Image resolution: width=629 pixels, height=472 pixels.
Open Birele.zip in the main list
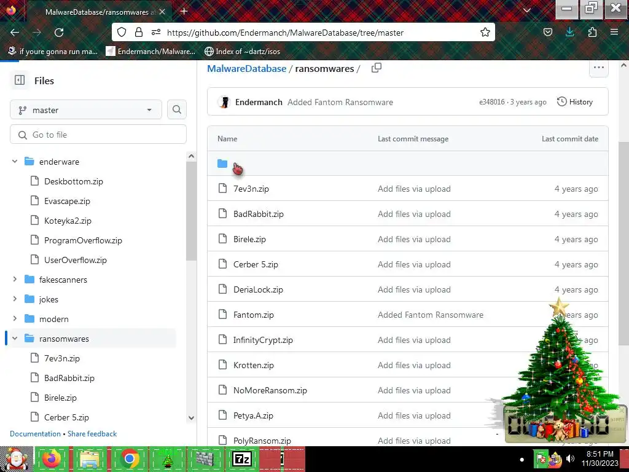point(249,239)
